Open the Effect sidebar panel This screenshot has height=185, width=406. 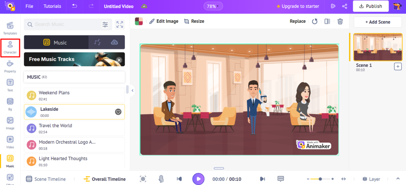click(10, 179)
